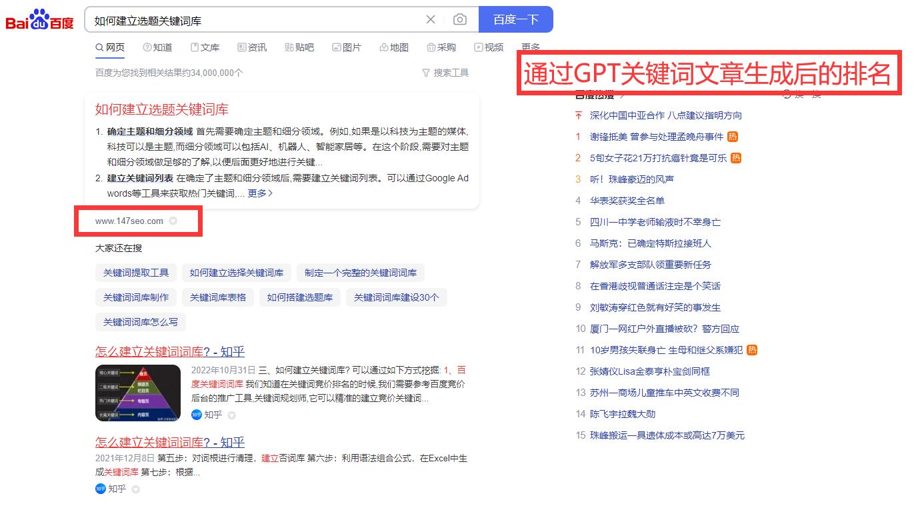Select suggestion 如何建立选择关键词库
This screenshot has height=506, width=920.
tap(237, 273)
